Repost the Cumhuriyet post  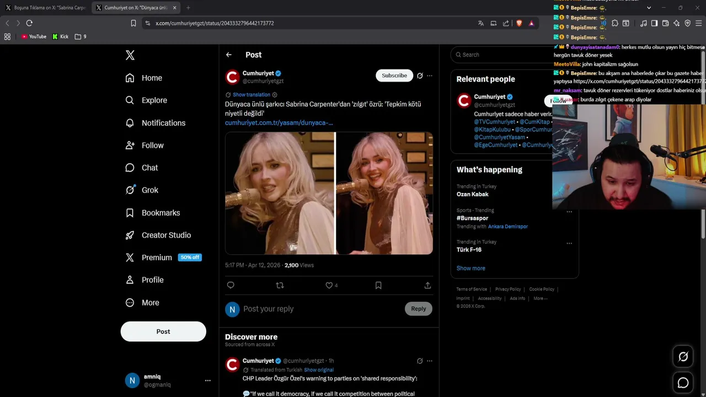click(280, 285)
